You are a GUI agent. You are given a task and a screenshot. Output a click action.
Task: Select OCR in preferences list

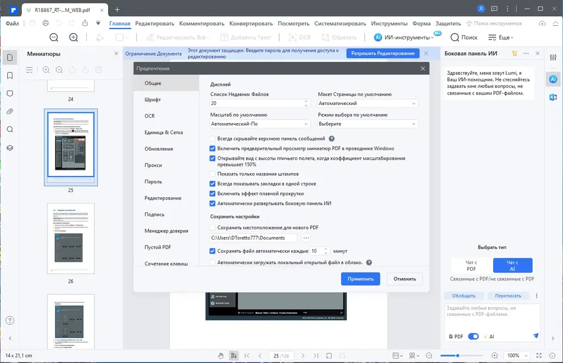(x=166, y=116)
